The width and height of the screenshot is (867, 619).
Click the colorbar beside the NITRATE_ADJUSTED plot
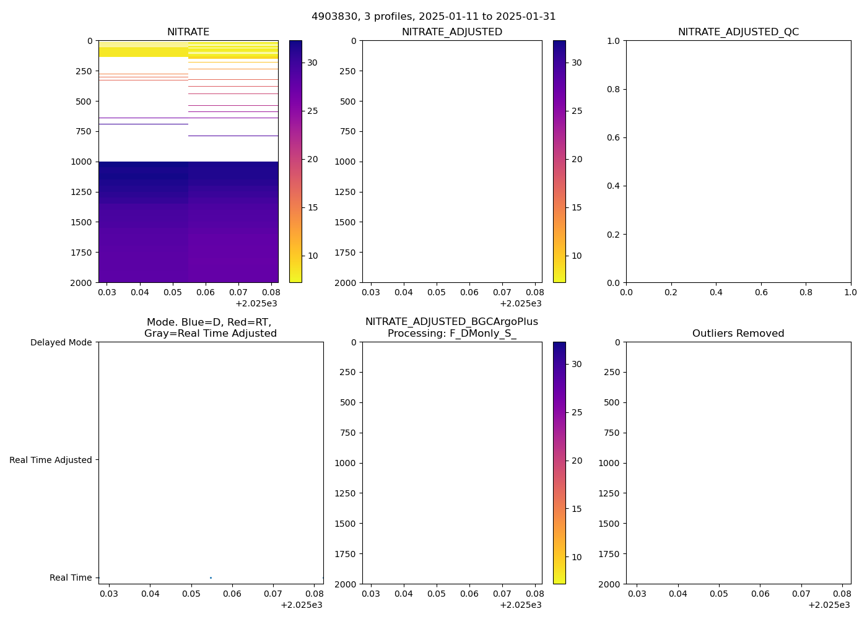pyautogui.click(x=559, y=161)
